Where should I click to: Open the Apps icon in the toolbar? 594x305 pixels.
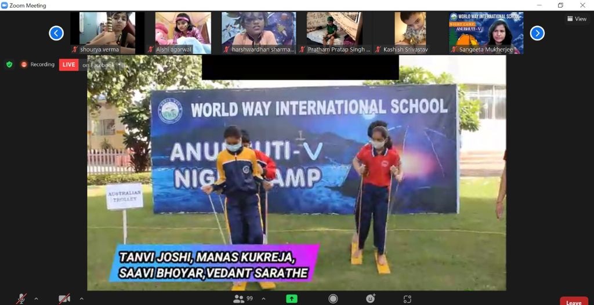(407, 299)
